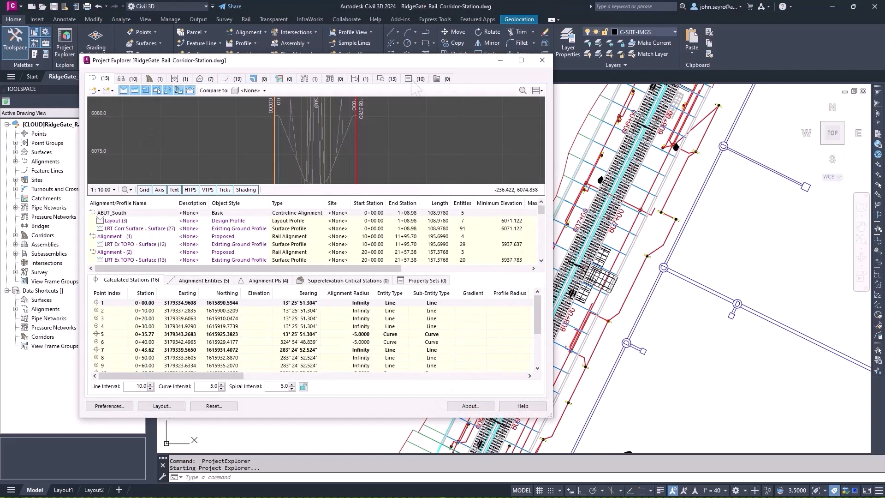Viewport: 885px width, 498px height.
Task: Open the Surfaces tab showing count 7
Action: point(204,78)
